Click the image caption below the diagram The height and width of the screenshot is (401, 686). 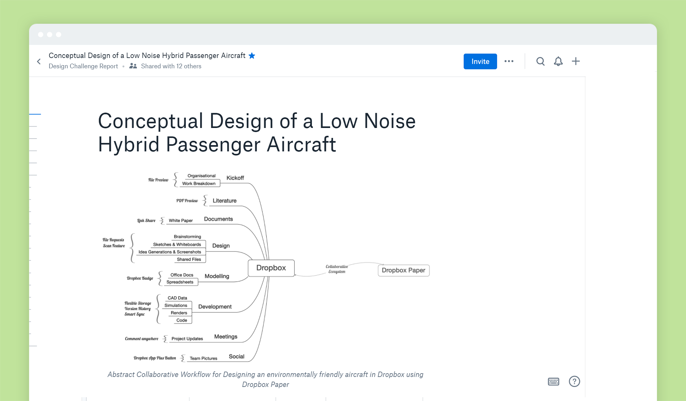(x=265, y=379)
